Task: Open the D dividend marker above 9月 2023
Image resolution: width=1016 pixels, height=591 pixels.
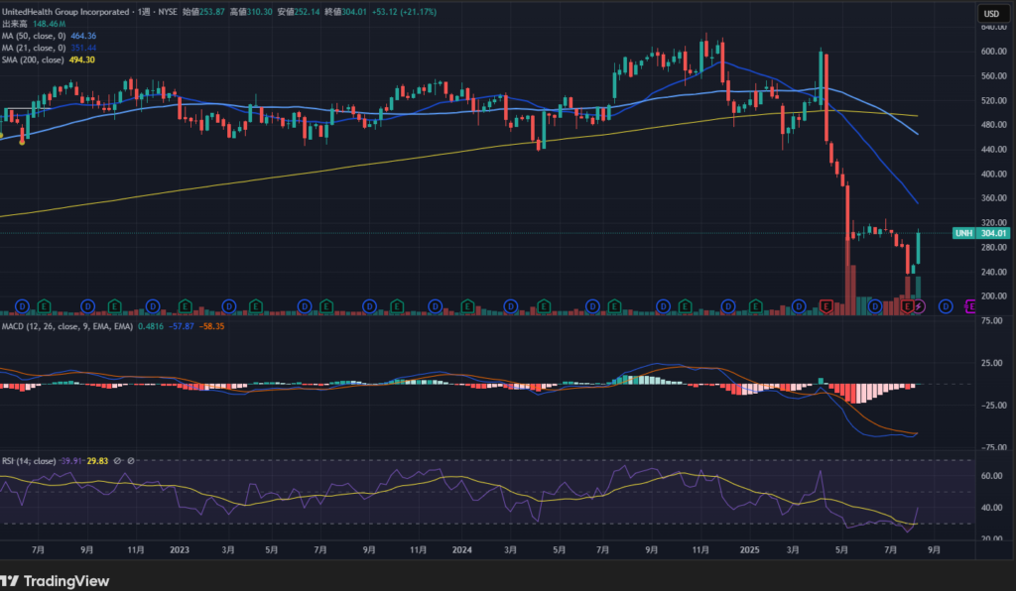Action: click(369, 306)
